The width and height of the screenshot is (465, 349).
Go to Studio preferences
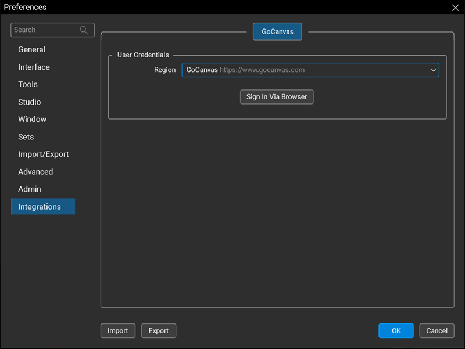pyautogui.click(x=30, y=102)
